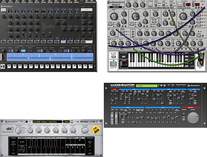Click the play/pause button in ADM drum machine

coord(3,66)
